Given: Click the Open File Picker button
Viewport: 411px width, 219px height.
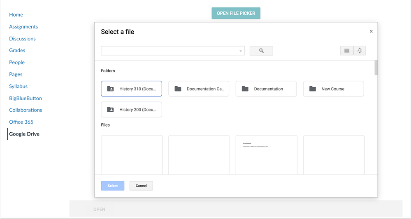Looking at the screenshot, I should [x=236, y=13].
